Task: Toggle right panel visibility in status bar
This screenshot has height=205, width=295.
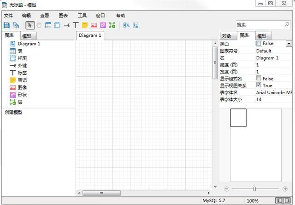Action: click(287, 200)
